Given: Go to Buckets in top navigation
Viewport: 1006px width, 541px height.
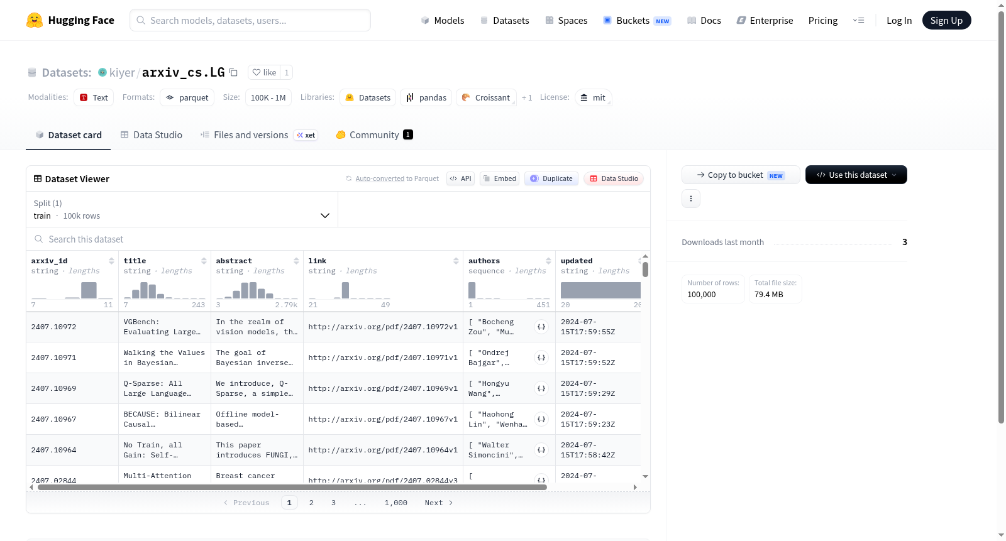Looking at the screenshot, I should coord(637,20).
